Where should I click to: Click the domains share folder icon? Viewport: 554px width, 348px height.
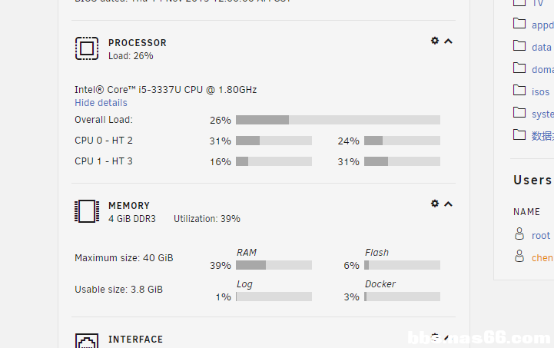tap(519, 68)
